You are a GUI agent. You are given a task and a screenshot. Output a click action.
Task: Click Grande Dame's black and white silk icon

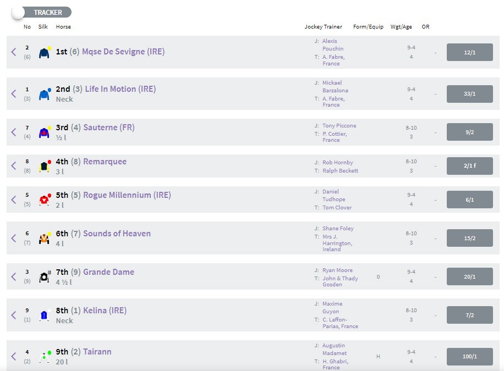point(44,277)
